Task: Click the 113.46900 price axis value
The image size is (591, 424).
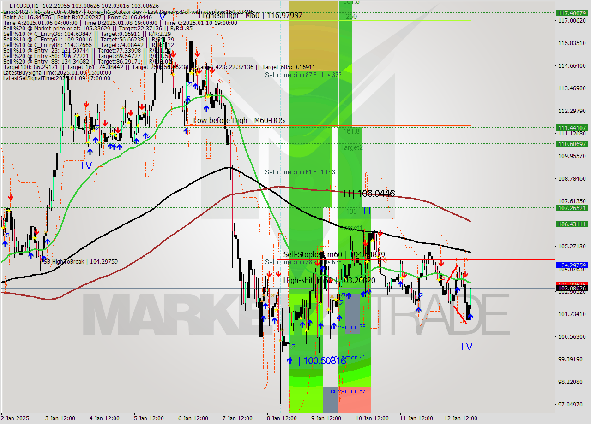Action: click(x=572, y=88)
